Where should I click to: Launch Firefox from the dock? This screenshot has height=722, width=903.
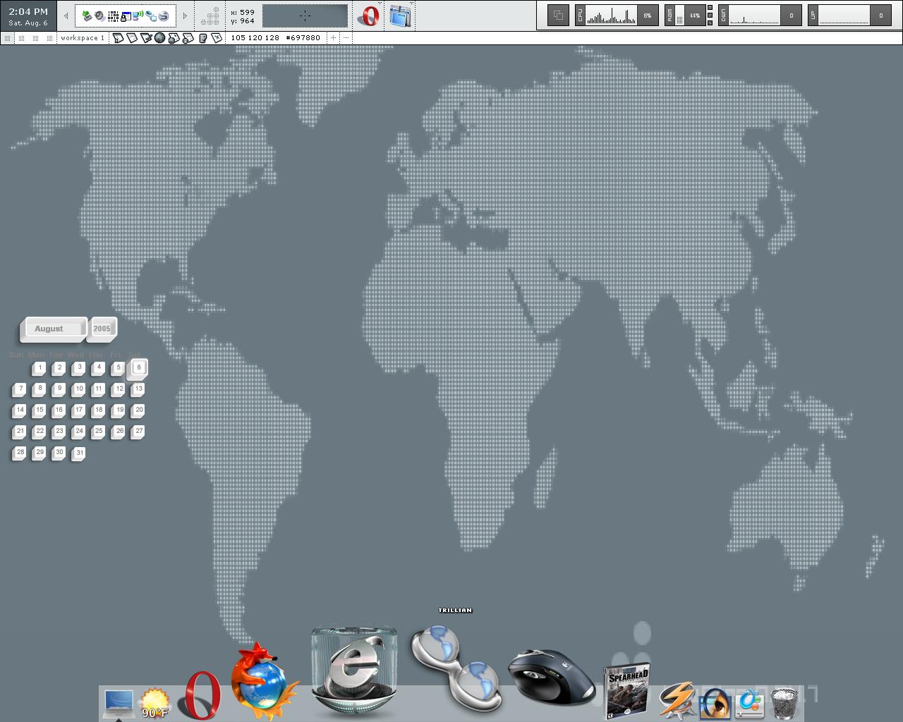[263, 682]
